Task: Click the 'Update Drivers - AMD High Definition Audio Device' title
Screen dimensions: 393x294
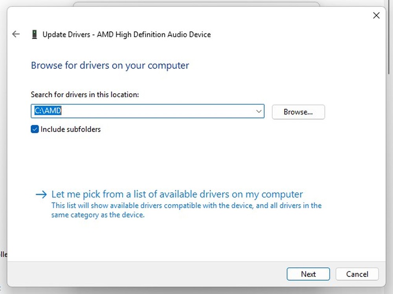Action: click(127, 34)
